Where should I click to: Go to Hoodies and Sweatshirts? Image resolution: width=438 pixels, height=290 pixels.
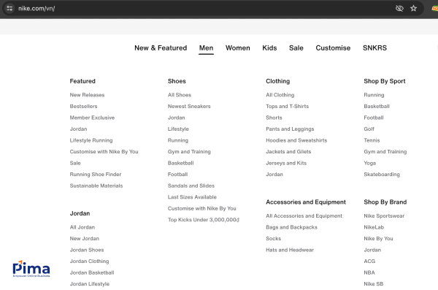(296, 140)
